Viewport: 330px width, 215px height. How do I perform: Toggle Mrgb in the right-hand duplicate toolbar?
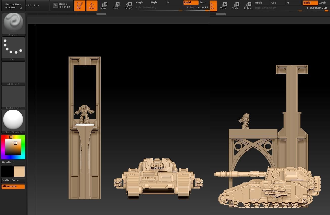pos(262,3)
